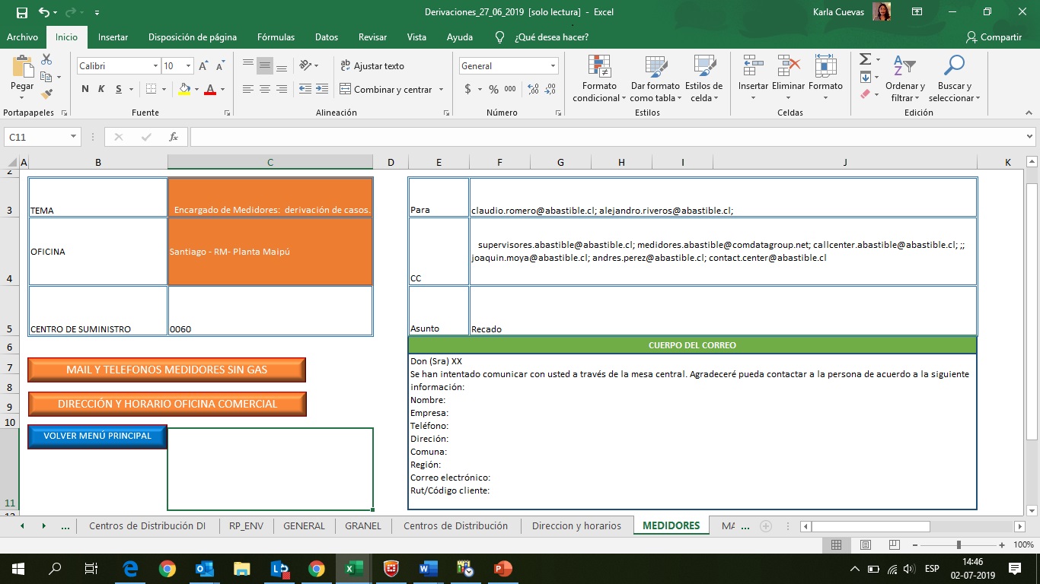Toggle Underline (S) formatting
The width and height of the screenshot is (1040, 584).
click(119, 89)
